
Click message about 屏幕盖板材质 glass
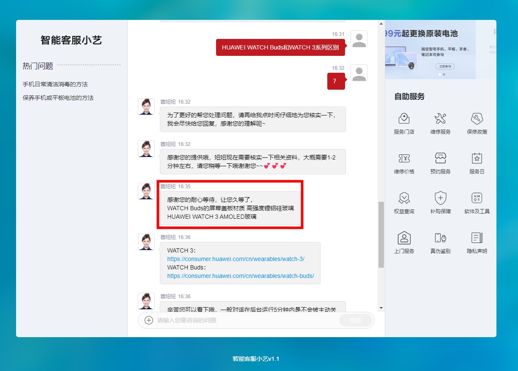tap(230, 208)
